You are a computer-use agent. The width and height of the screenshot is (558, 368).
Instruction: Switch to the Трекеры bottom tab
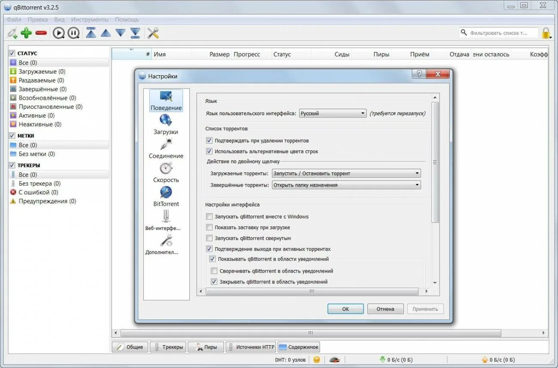pos(168,347)
